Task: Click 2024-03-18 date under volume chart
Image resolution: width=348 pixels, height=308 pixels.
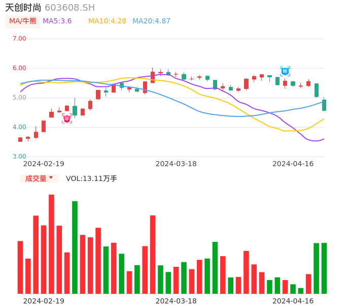Action: 176,301
